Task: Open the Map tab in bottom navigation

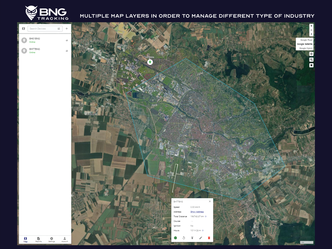Action: (x=26, y=240)
